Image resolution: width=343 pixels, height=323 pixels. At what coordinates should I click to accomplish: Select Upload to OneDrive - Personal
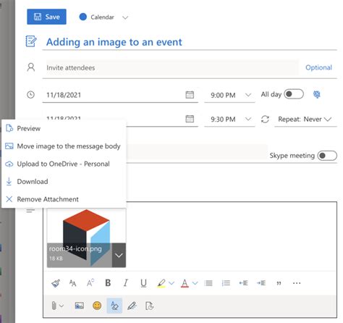(x=64, y=164)
